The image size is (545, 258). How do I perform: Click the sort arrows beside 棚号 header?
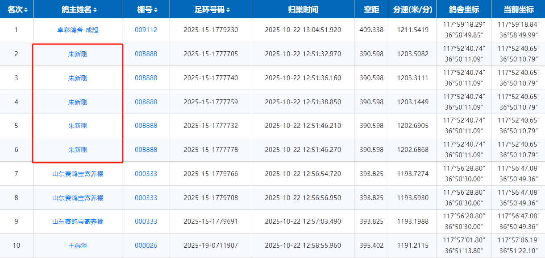pos(155,10)
